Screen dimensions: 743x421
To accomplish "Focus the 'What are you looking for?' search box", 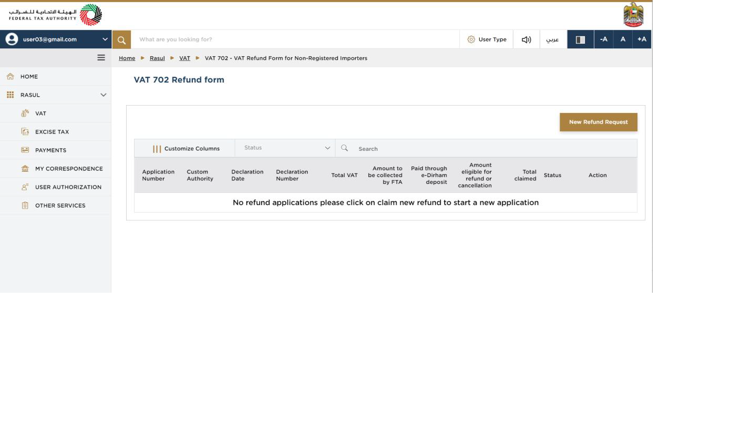I will click(295, 39).
